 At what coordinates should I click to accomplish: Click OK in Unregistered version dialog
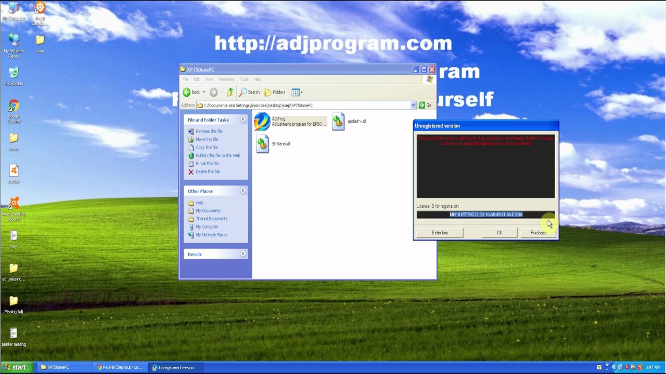coord(499,233)
